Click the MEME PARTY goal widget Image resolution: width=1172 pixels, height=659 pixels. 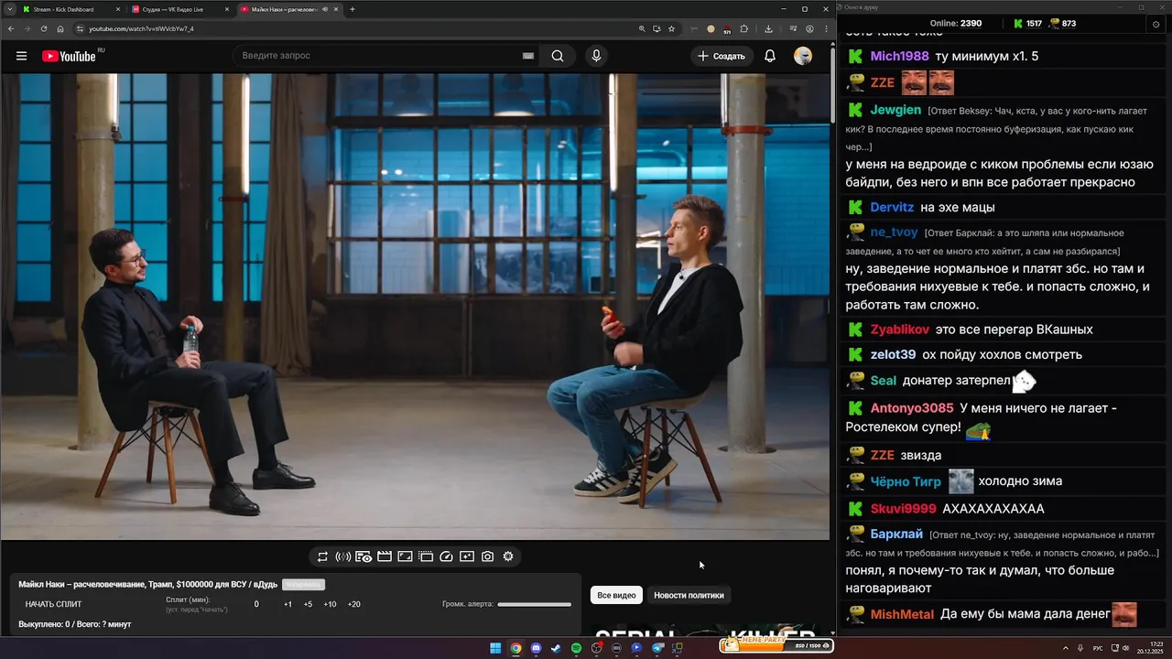[776, 644]
